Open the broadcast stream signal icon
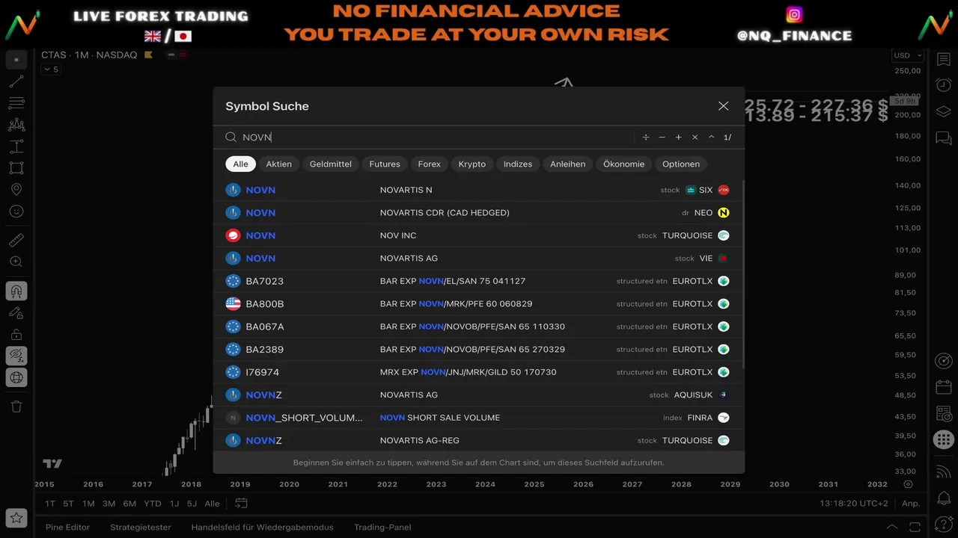Image resolution: width=958 pixels, height=538 pixels. coord(944,471)
